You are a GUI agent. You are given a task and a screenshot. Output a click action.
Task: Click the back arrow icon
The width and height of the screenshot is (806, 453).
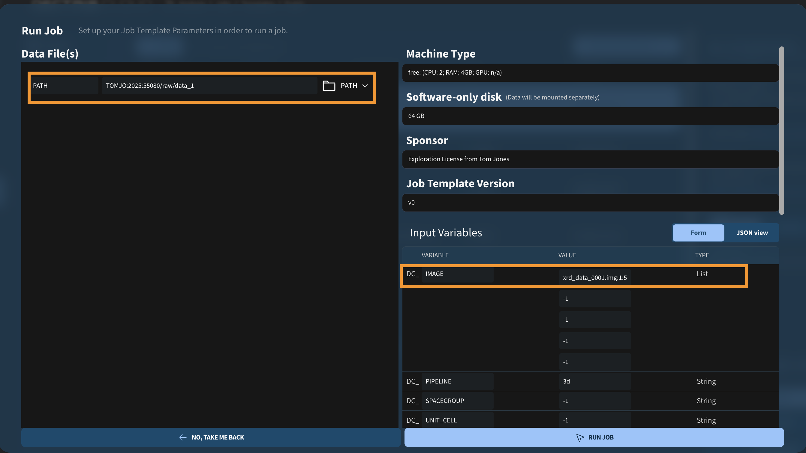(x=183, y=437)
